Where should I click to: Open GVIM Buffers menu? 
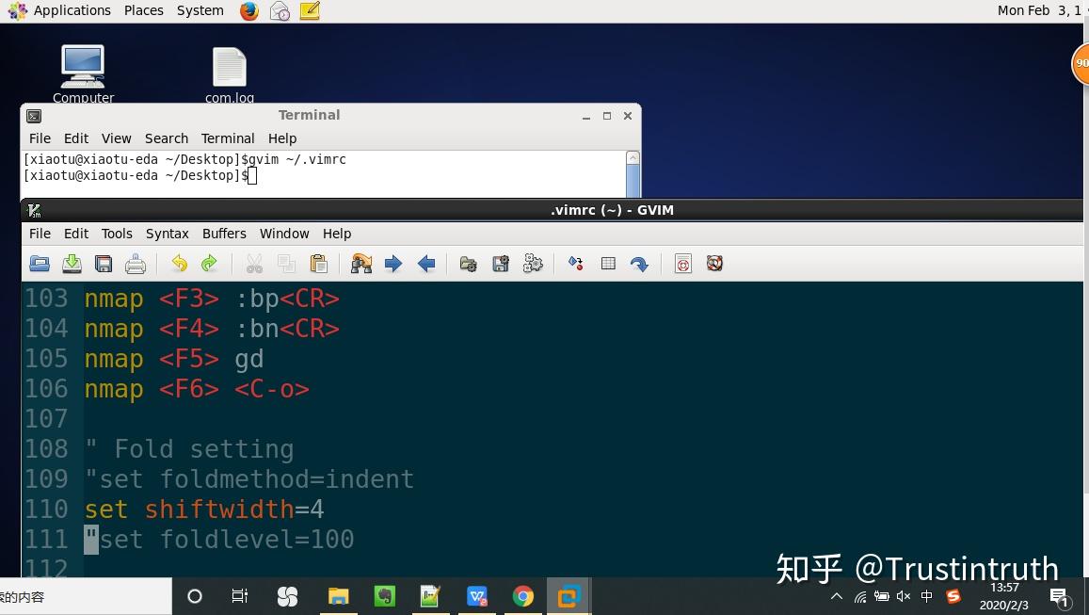pyautogui.click(x=224, y=234)
